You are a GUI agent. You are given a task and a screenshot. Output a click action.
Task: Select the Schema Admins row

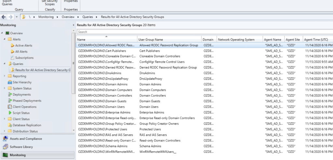tap(204, 146)
